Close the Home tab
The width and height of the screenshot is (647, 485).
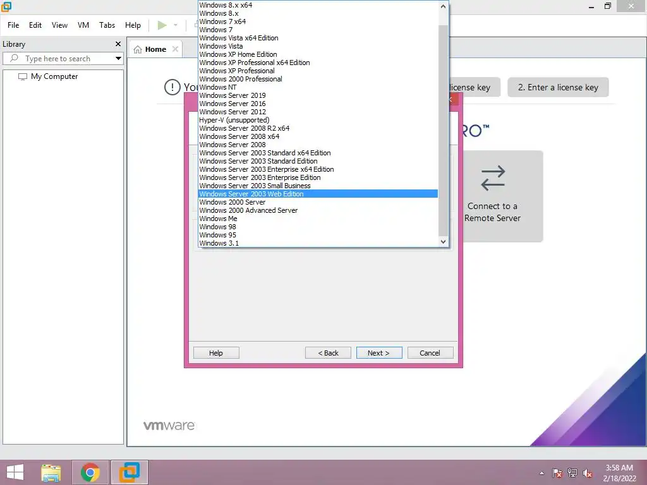(175, 49)
